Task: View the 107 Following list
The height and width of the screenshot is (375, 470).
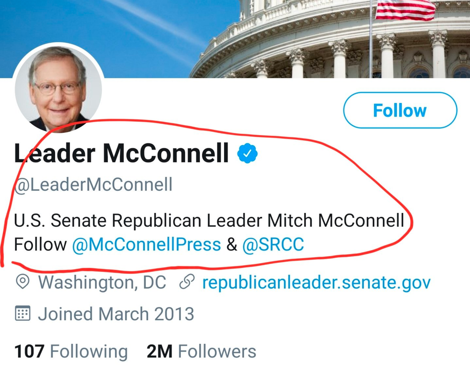Action: click(71, 352)
